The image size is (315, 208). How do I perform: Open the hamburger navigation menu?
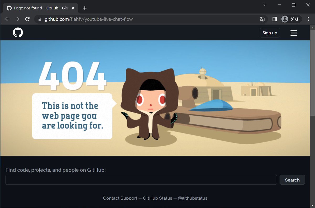294,33
